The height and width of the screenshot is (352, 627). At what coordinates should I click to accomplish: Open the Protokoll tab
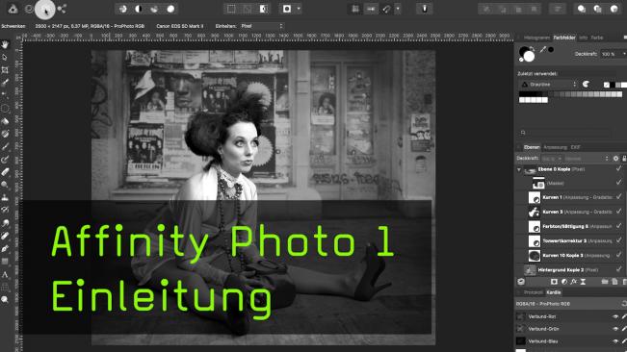pyautogui.click(x=534, y=292)
